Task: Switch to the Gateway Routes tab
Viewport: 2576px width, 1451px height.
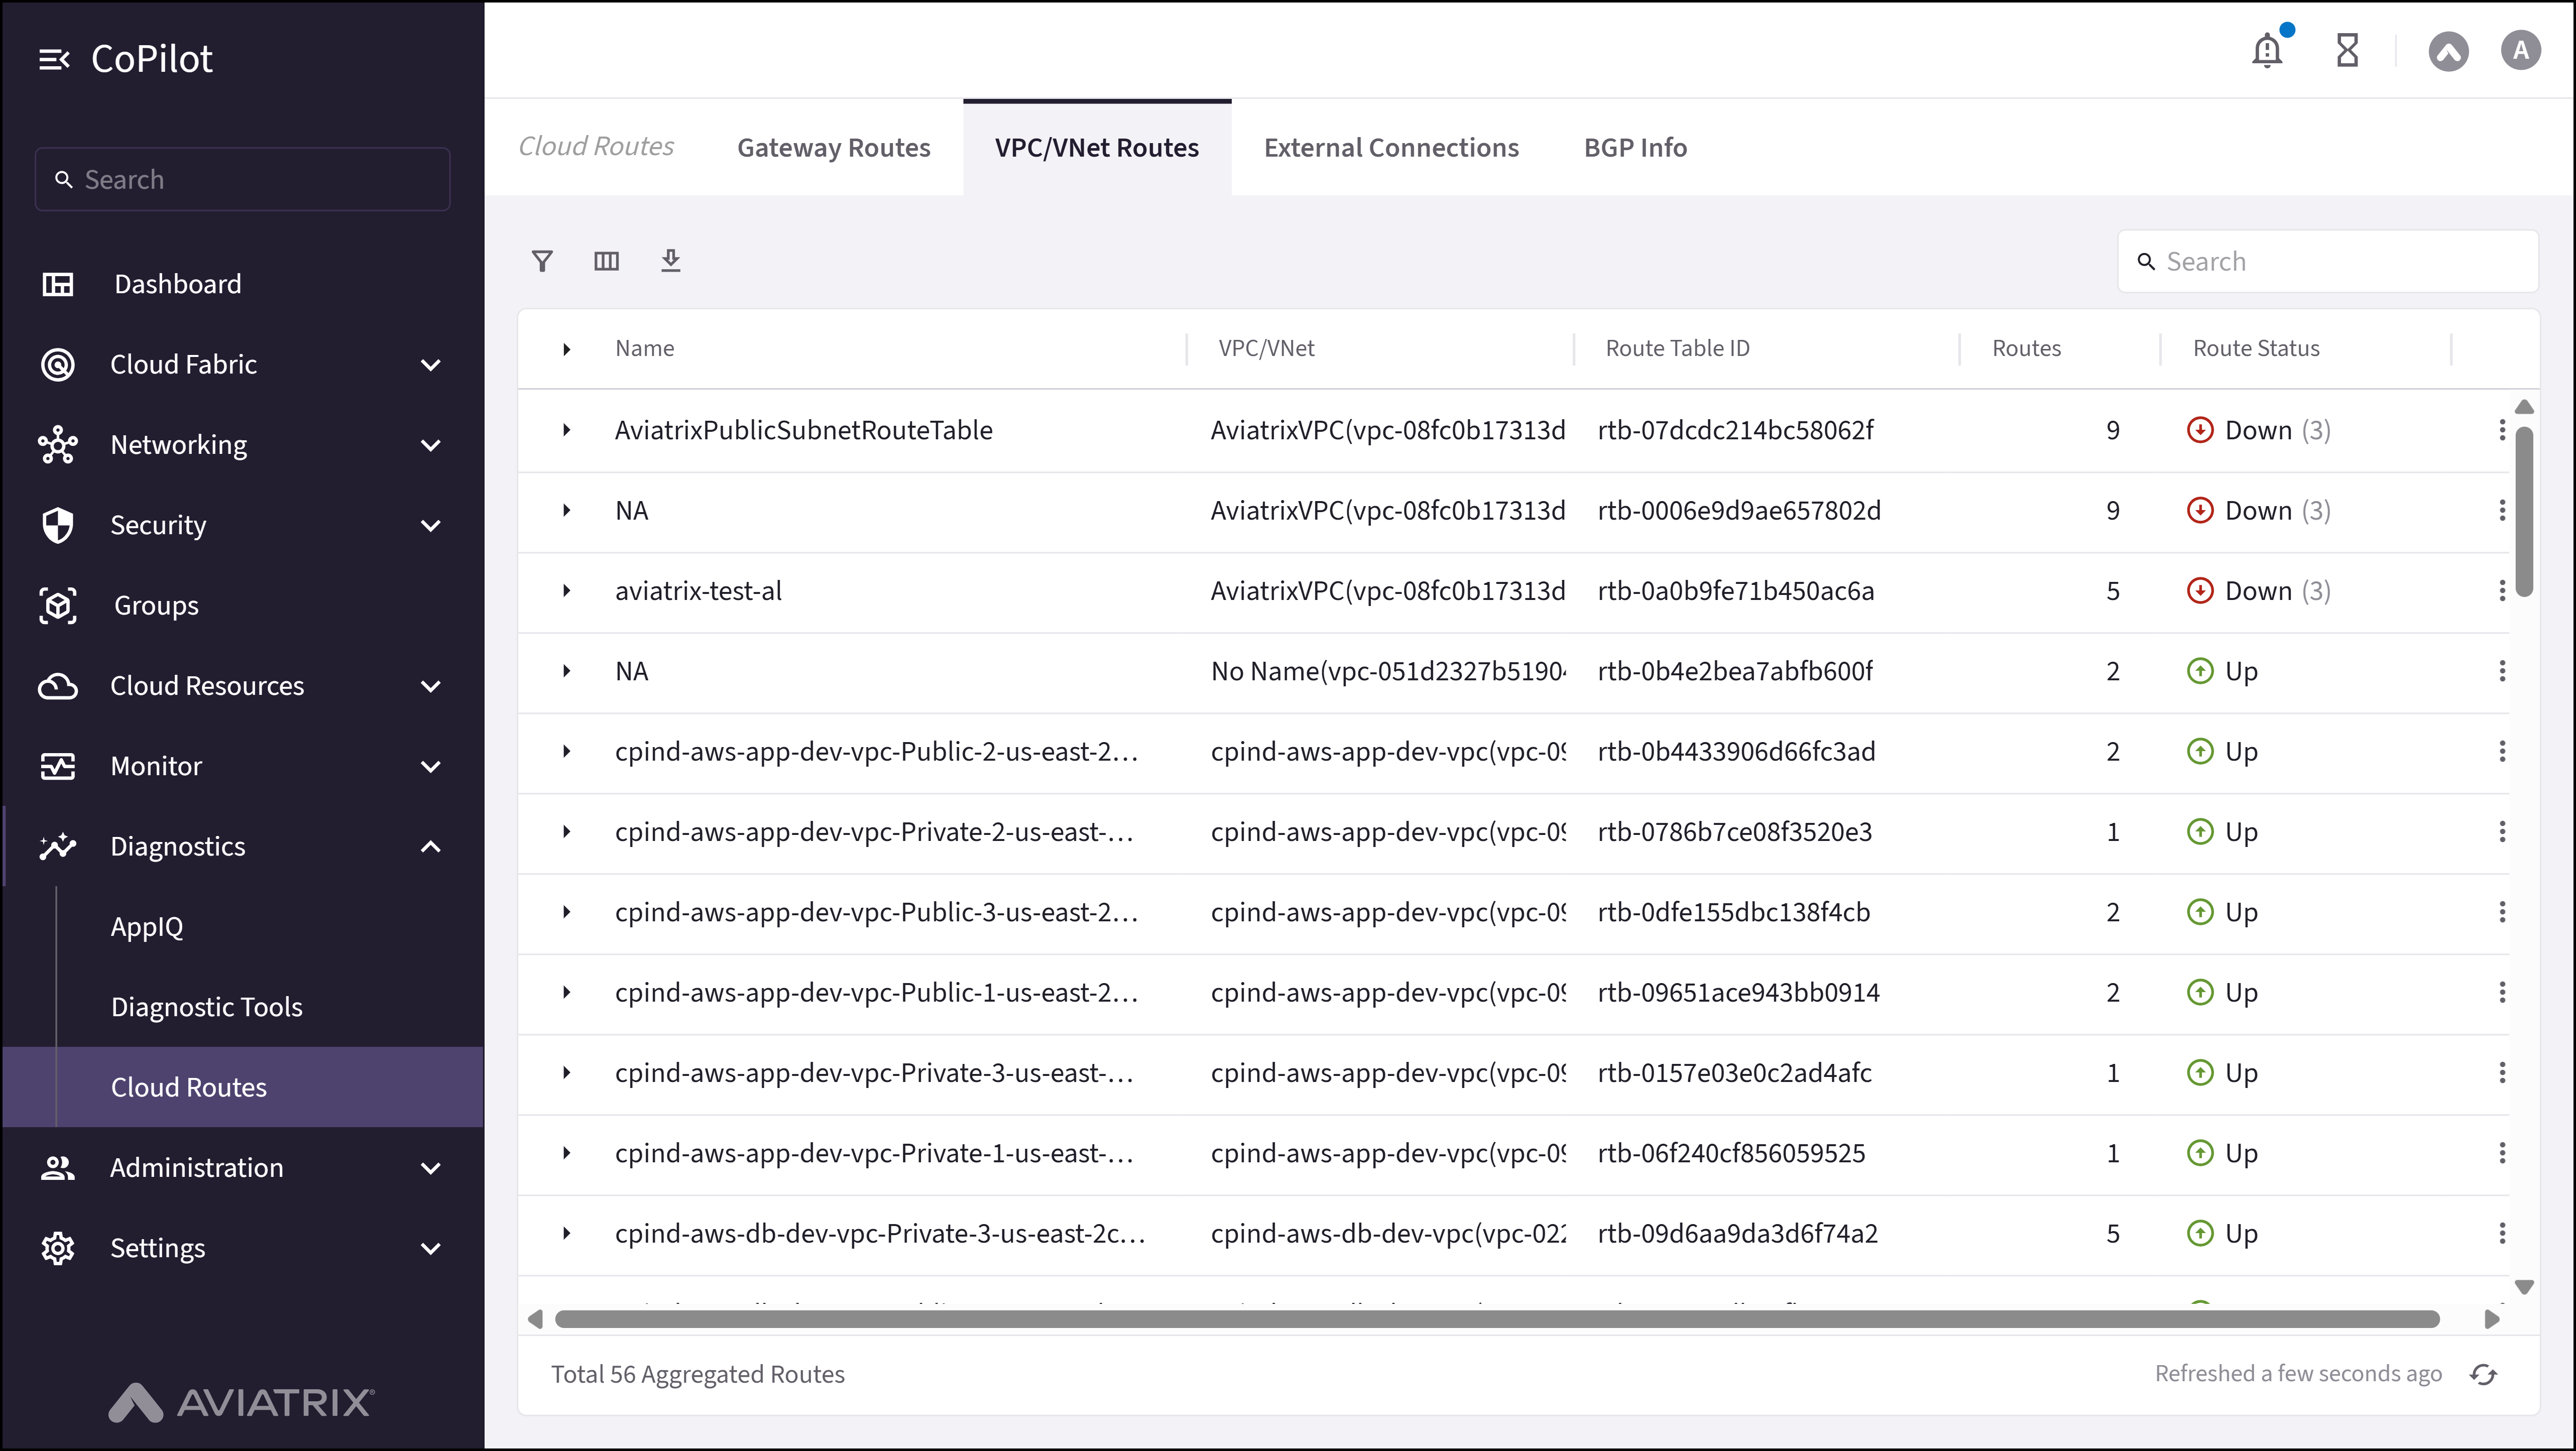Action: coord(833,146)
